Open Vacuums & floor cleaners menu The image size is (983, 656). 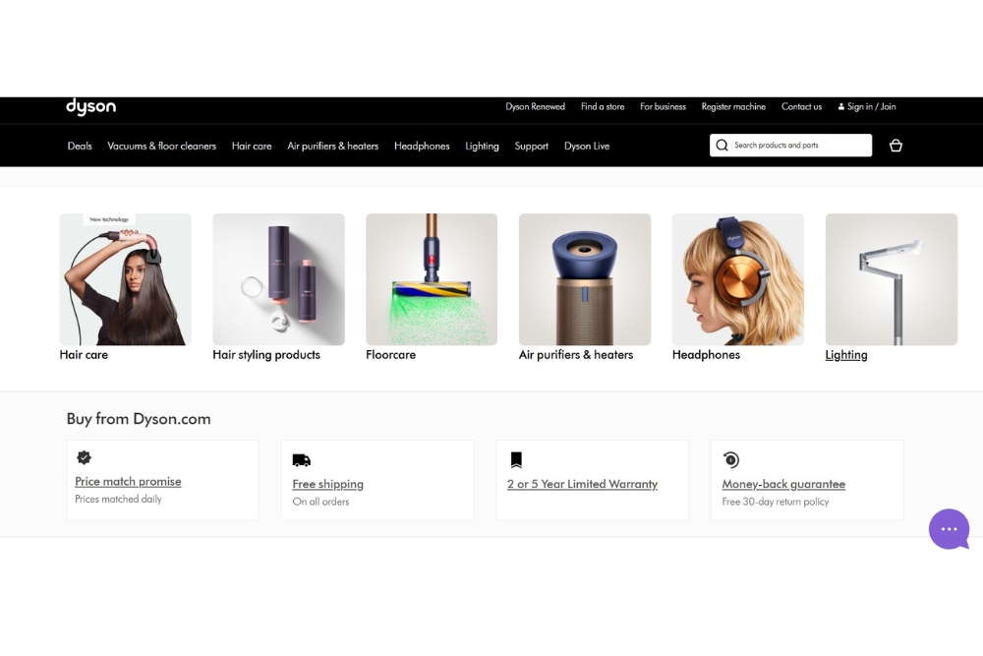[x=162, y=147]
